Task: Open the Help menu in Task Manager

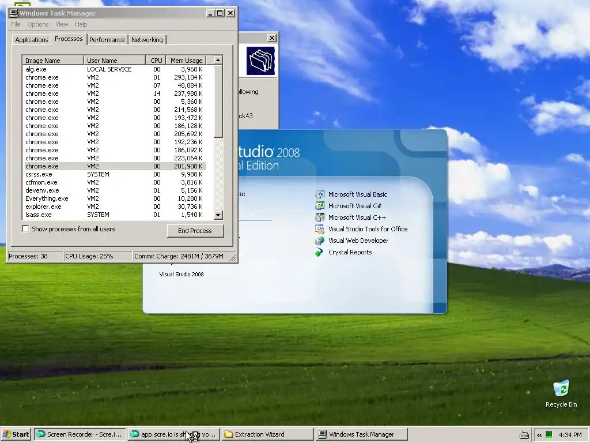Action: pyautogui.click(x=81, y=24)
